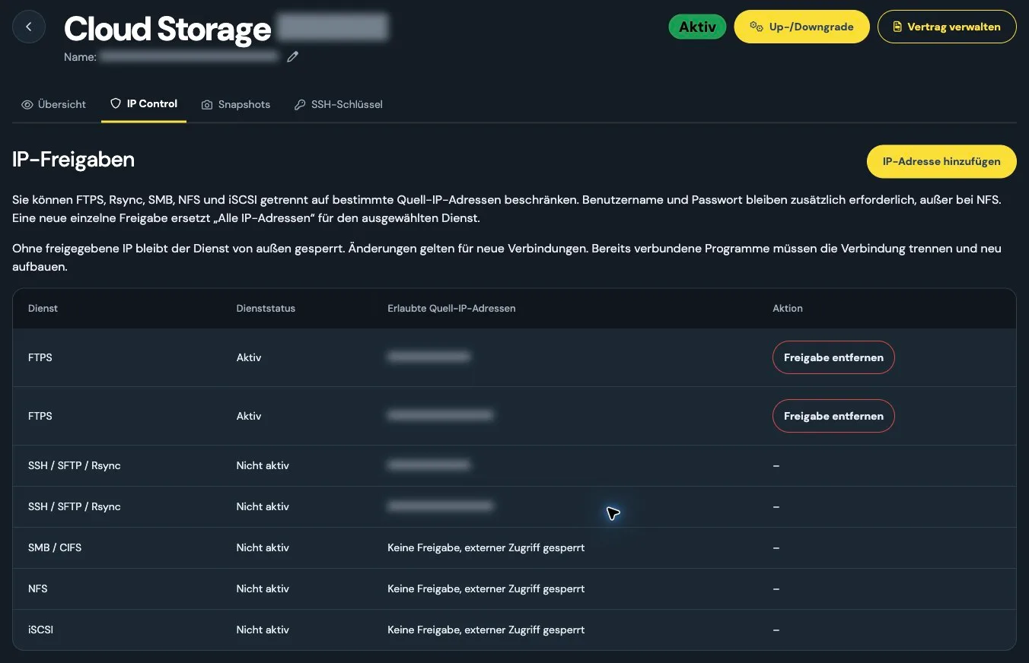Click the Up-/Downgrade button

tap(801, 27)
